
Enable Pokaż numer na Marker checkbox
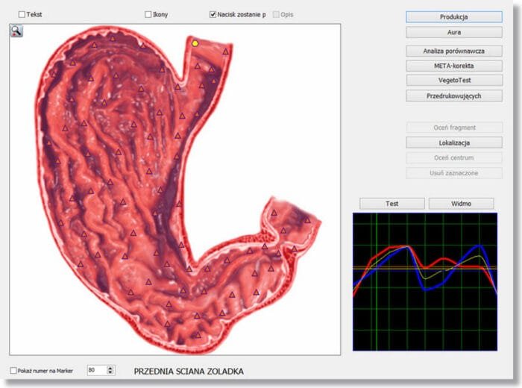click(13, 370)
